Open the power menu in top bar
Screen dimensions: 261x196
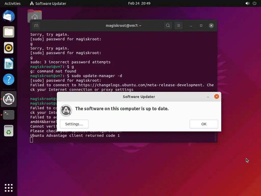pyautogui.click(x=255, y=3)
